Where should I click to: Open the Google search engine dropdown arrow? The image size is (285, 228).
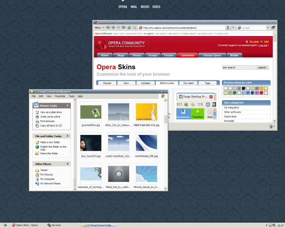pos(267,28)
